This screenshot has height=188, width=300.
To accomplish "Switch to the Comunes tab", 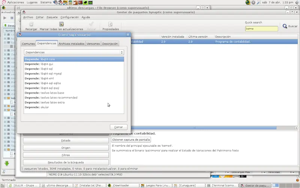I will tap(28, 44).
